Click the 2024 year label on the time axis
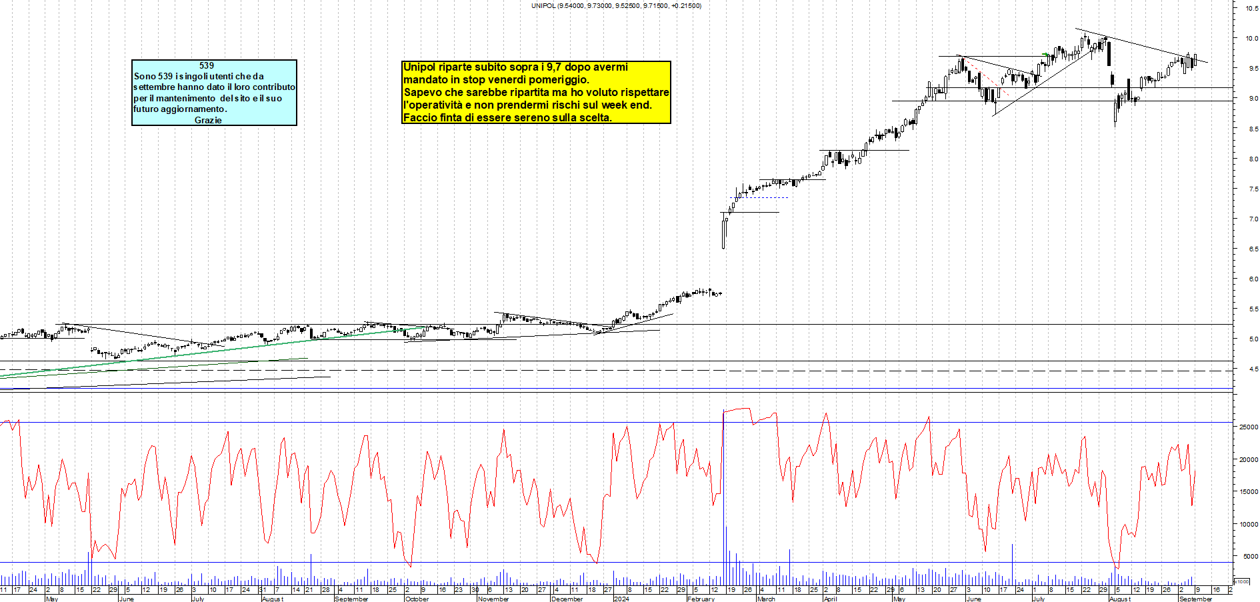Image resolution: width=1260 pixels, height=602 pixels. [x=621, y=599]
